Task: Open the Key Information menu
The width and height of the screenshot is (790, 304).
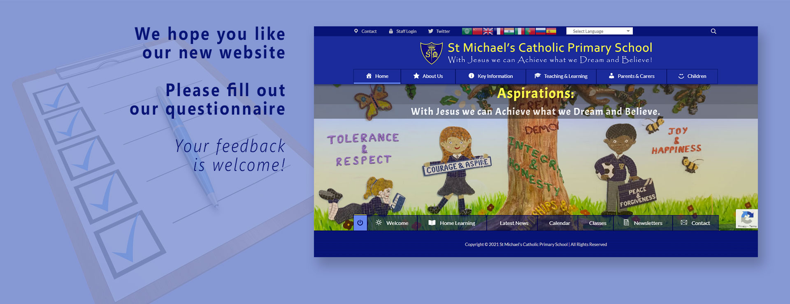Action: [490, 76]
